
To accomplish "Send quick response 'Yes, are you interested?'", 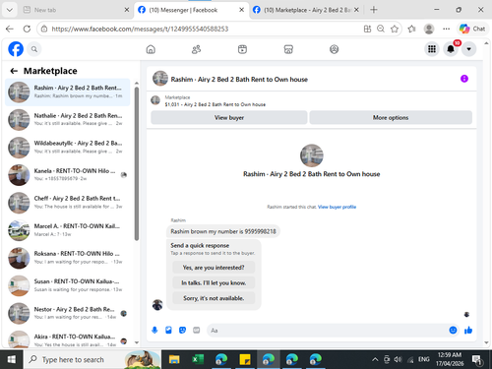I will 214,268.
